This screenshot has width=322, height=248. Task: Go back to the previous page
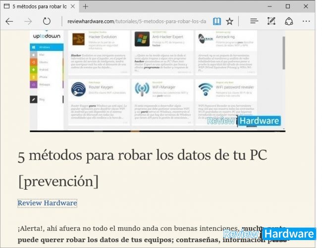[9, 21]
